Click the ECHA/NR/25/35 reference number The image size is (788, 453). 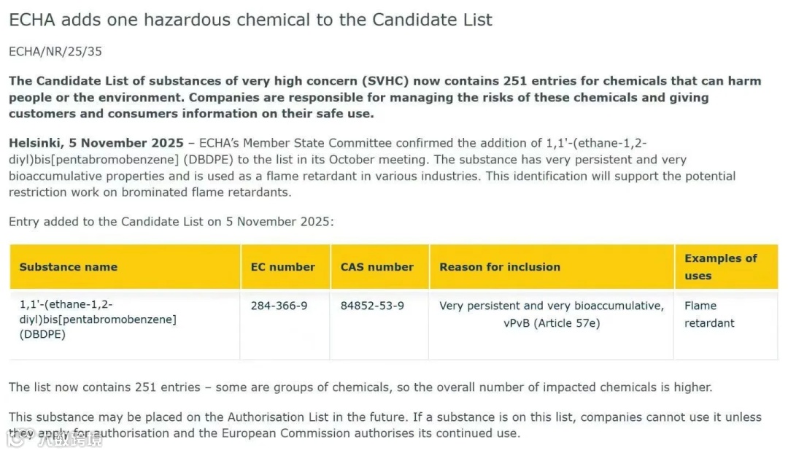coord(57,52)
